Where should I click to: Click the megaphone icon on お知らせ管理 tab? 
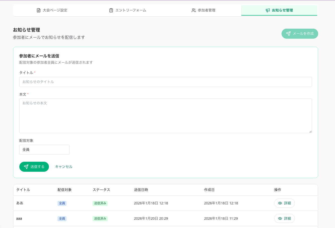point(268,10)
